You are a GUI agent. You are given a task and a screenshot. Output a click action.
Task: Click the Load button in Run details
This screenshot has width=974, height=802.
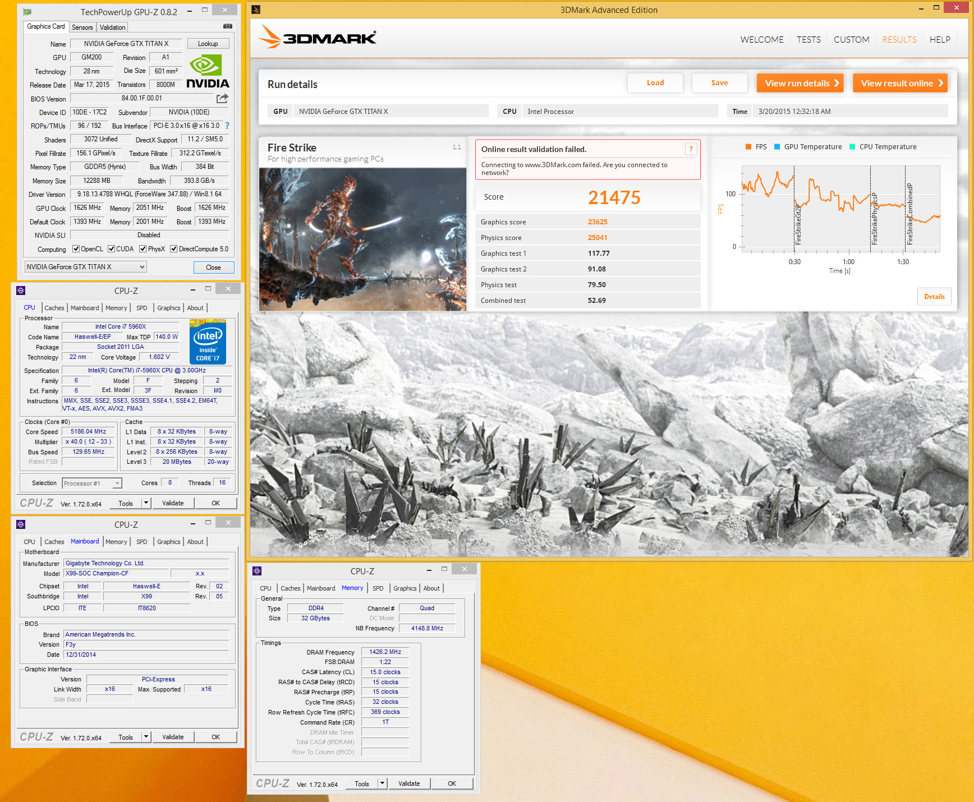click(x=655, y=83)
